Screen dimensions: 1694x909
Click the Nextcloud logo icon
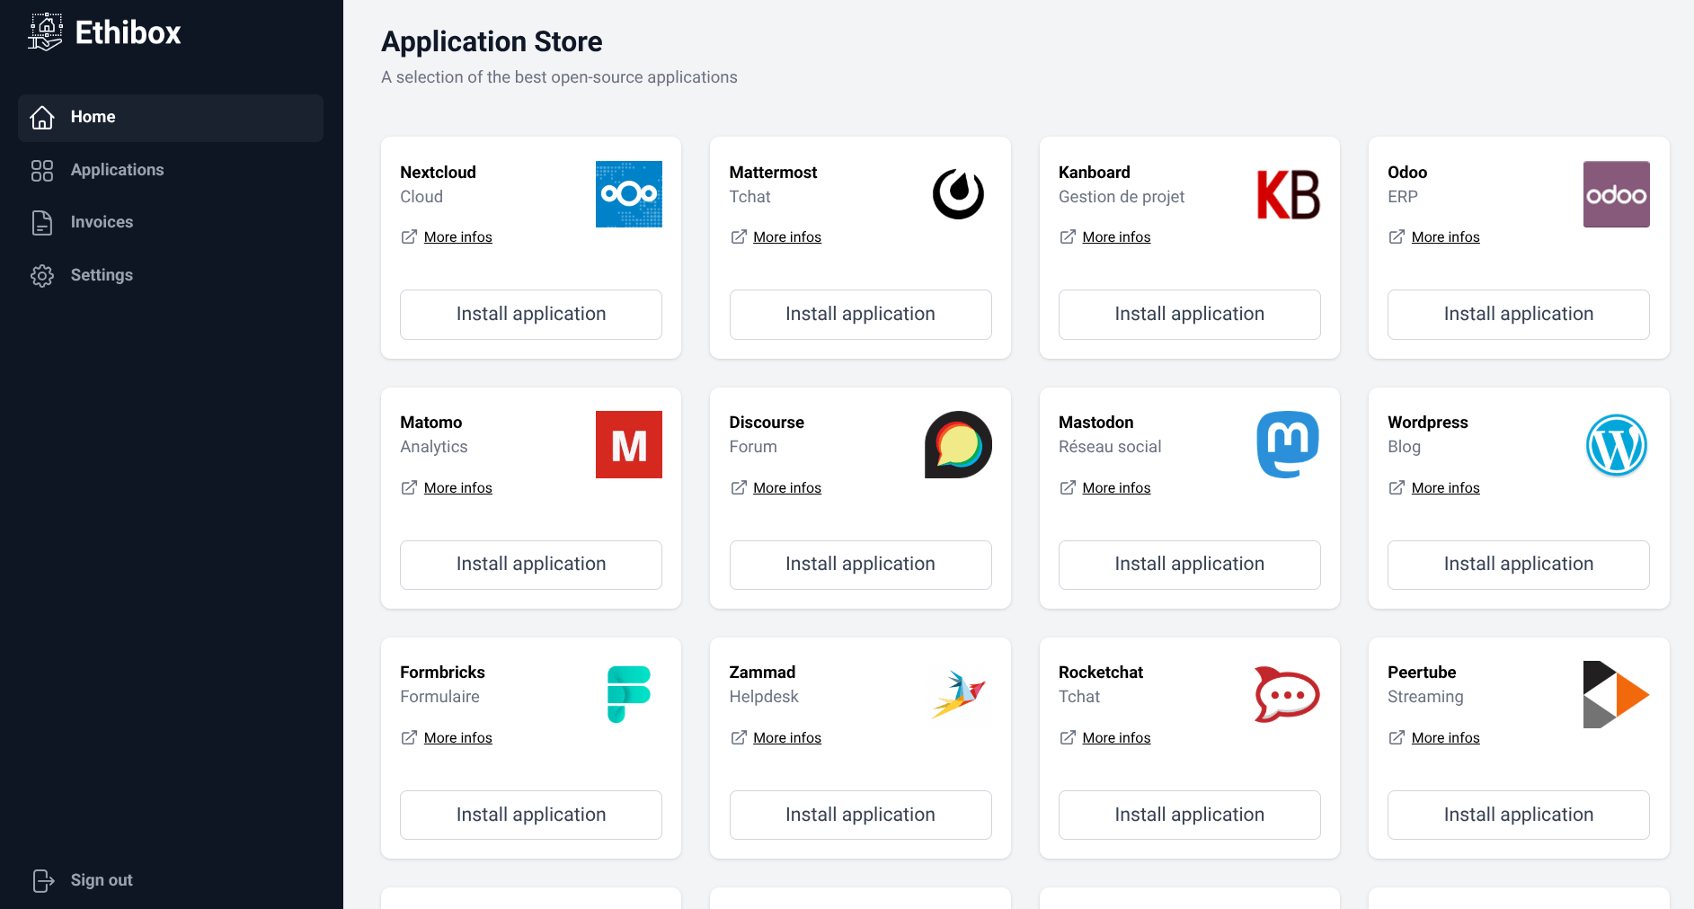coord(629,194)
